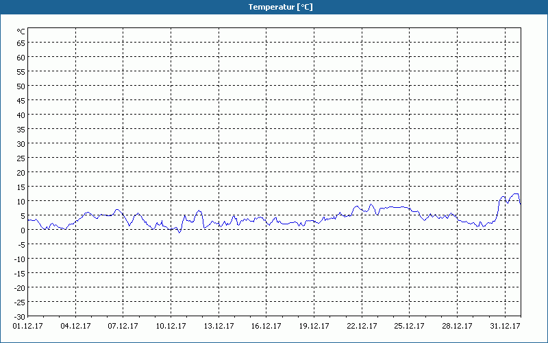The height and width of the screenshot is (343, 548).
Task: Click the 16.12.17 date label
Action: (x=266, y=327)
